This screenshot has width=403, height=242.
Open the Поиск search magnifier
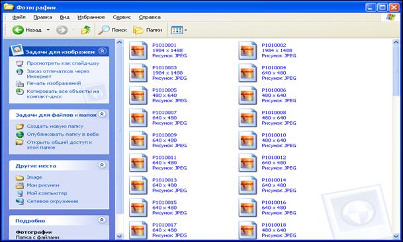104,30
